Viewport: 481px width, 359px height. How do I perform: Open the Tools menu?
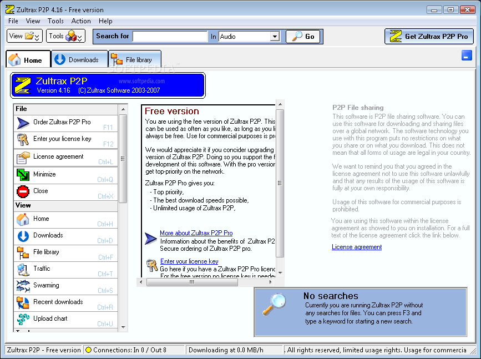click(x=55, y=21)
